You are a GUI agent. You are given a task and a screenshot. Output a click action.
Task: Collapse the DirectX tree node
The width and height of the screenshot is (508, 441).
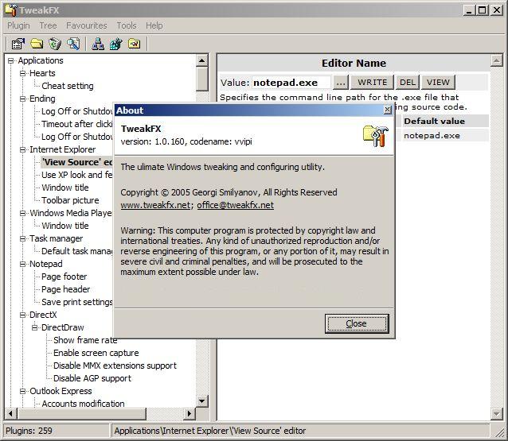(x=22, y=315)
